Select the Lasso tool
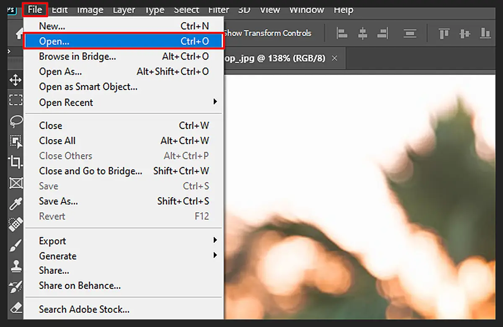This screenshot has width=503, height=327. [16, 121]
